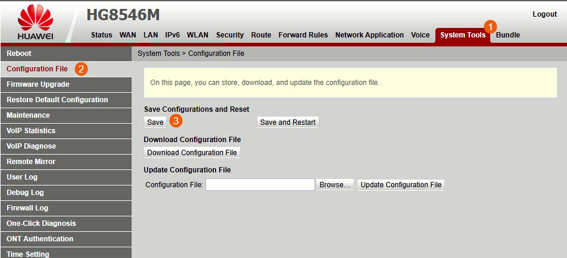The image size is (567, 258).
Task: Click the Huawei logo
Action: pos(35,24)
